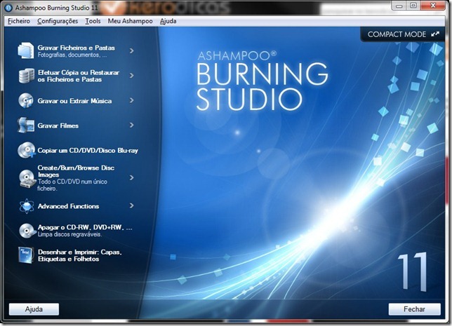Viewport: 452px width, 326px height.
Task: Click the erase disc icon for Apagar CD-RW
Action: click(x=27, y=231)
